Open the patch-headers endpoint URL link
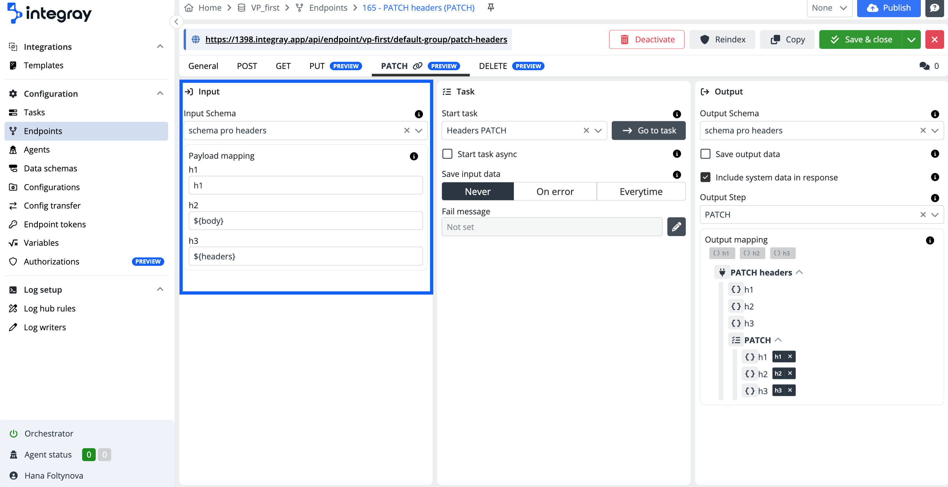 (356, 39)
